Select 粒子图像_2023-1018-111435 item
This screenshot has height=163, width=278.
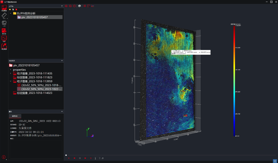34,73
